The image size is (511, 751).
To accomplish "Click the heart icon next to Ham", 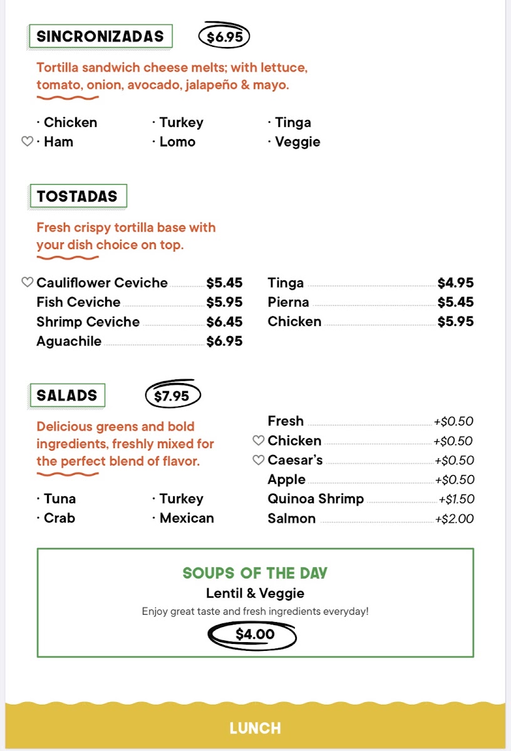I will coord(27,142).
